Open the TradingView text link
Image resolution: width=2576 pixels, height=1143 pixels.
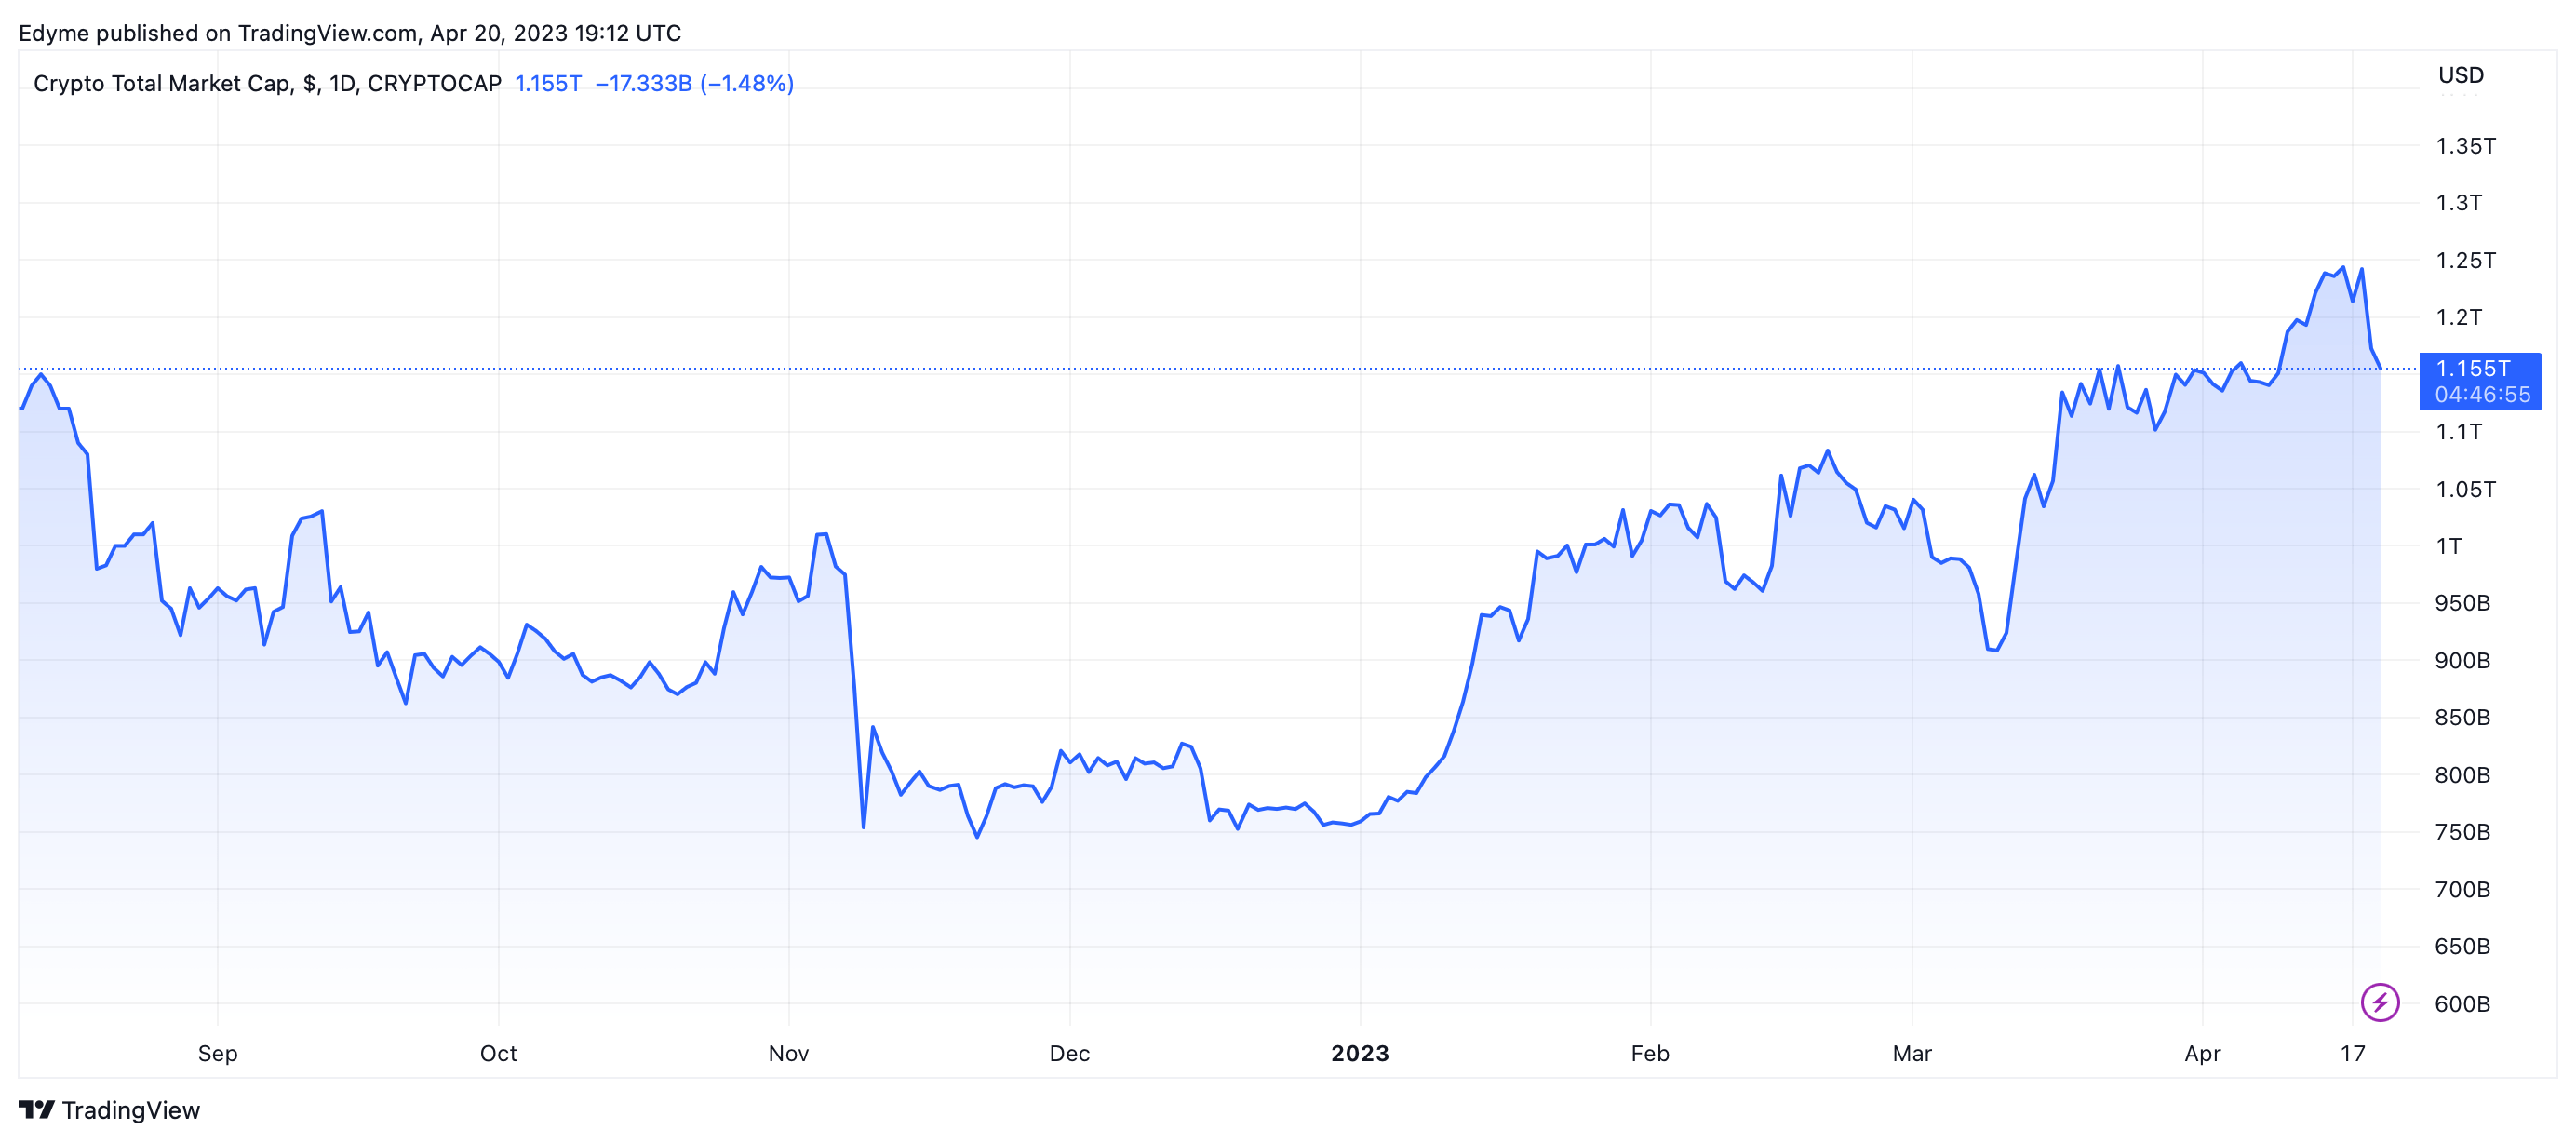(130, 1110)
